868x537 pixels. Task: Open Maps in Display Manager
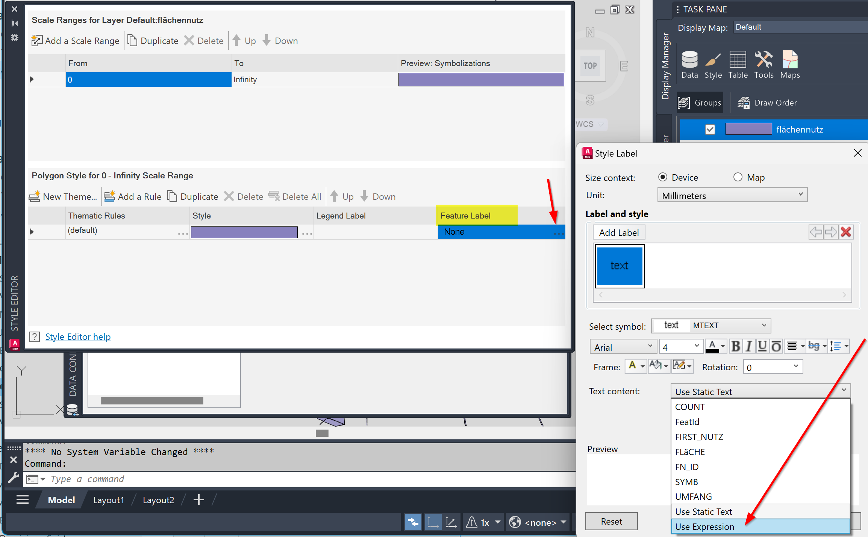pyautogui.click(x=790, y=65)
